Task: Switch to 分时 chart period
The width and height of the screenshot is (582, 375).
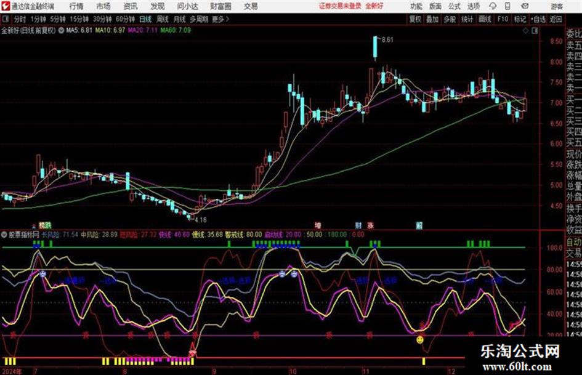Action: [x=20, y=19]
